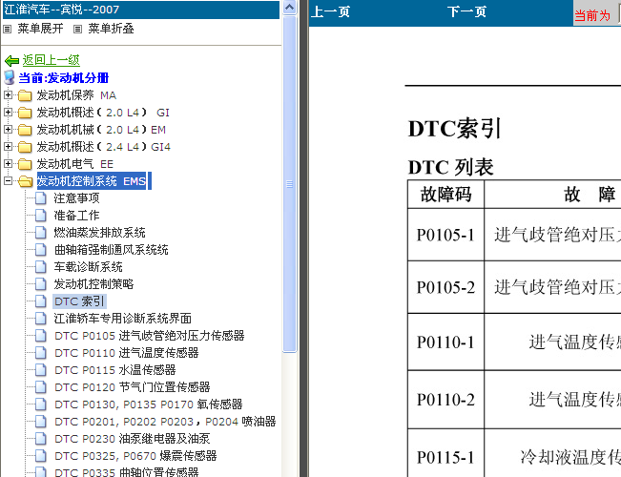Open the 车载诊断系统 page
Image resolution: width=621 pixels, height=477 pixels.
[88, 267]
